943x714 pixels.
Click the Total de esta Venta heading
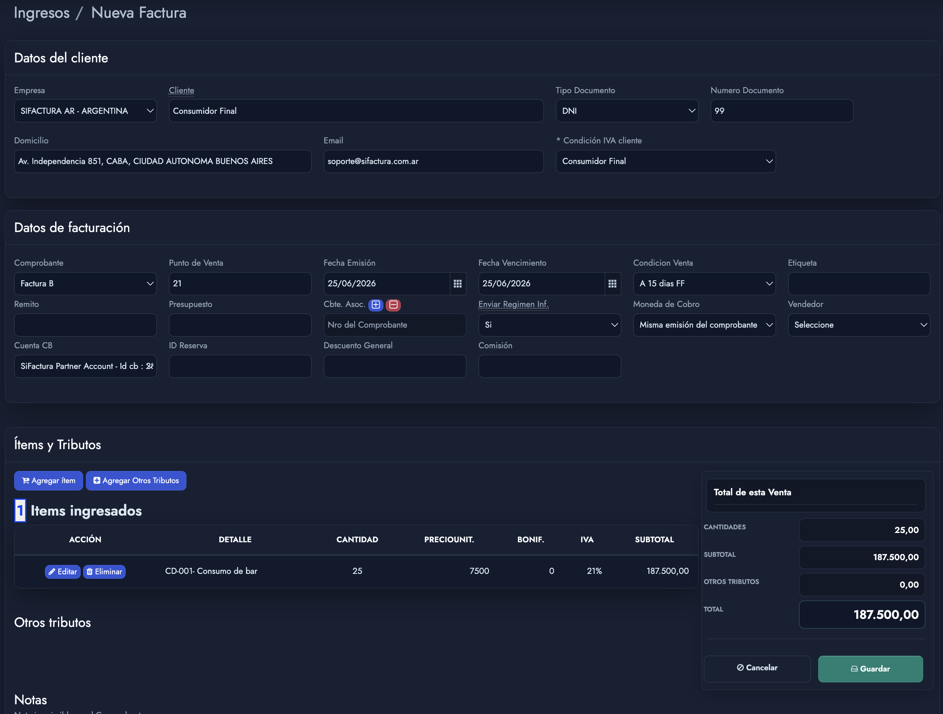coord(753,492)
